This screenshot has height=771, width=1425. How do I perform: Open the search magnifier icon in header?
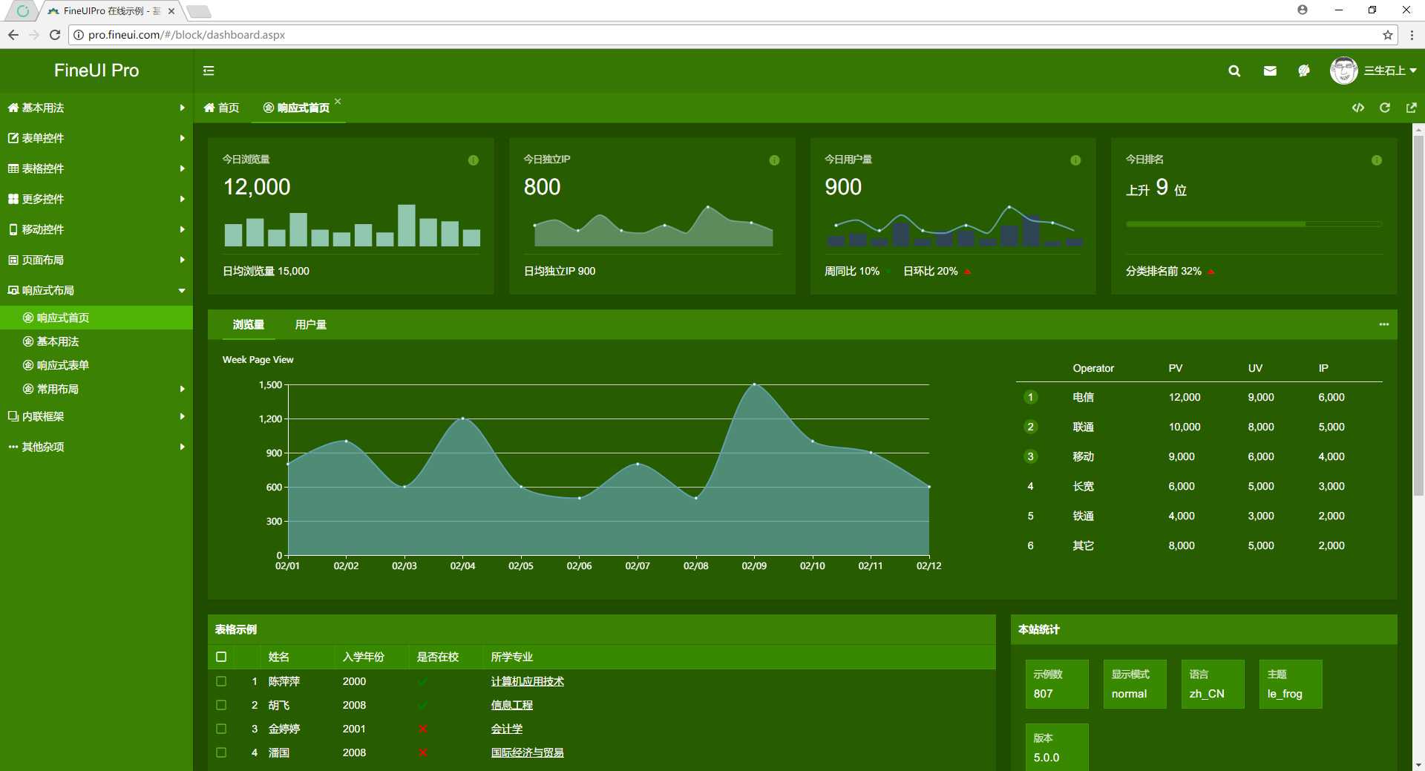point(1234,70)
